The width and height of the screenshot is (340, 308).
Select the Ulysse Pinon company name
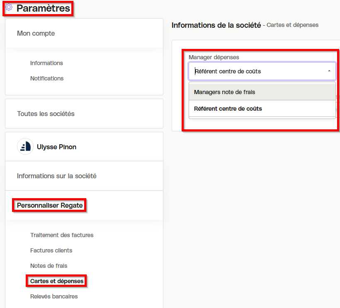click(56, 147)
